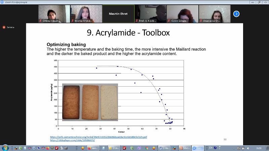Screen dimensions: 269x151
Task: Click slide page number 90
Action: click(225, 140)
